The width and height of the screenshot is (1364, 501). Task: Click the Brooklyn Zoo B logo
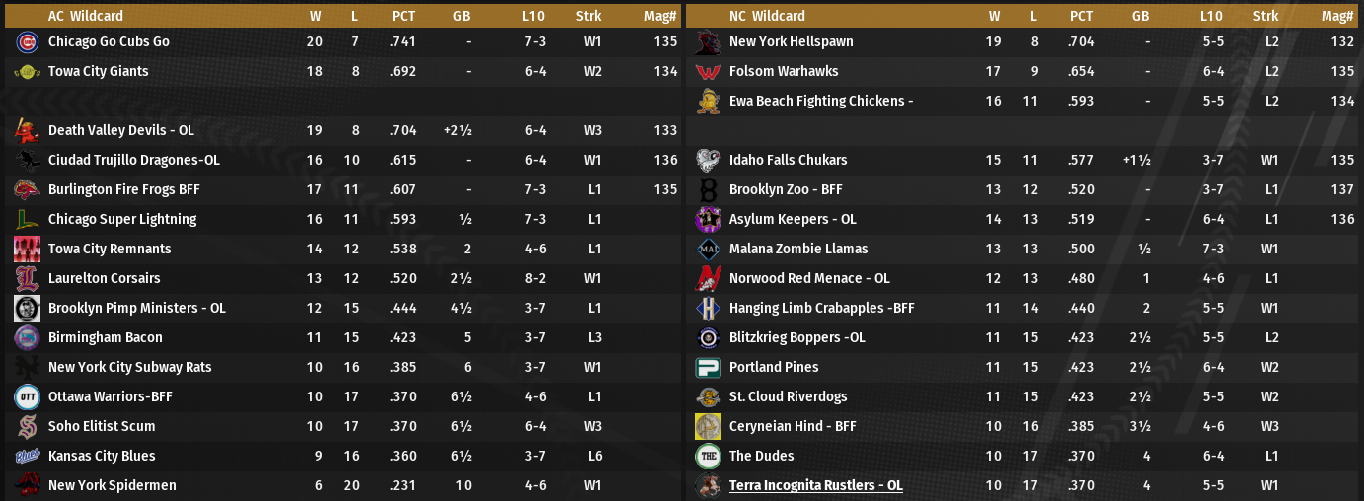(708, 189)
